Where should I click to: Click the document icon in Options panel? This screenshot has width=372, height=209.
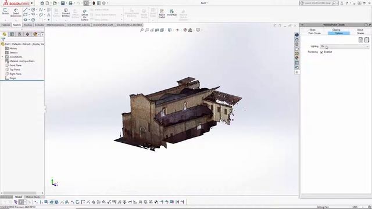pyautogui.click(x=360, y=40)
